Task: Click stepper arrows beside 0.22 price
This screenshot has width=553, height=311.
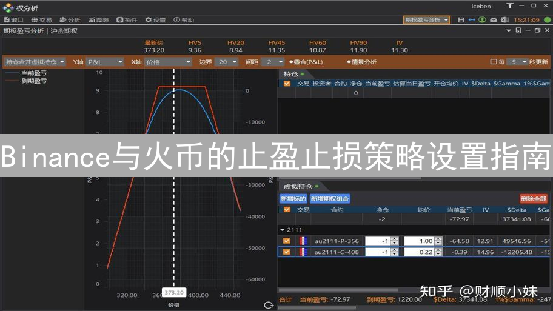Action: 438,252
